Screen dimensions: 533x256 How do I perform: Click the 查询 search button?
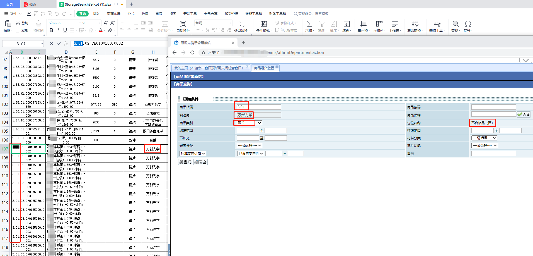185,162
